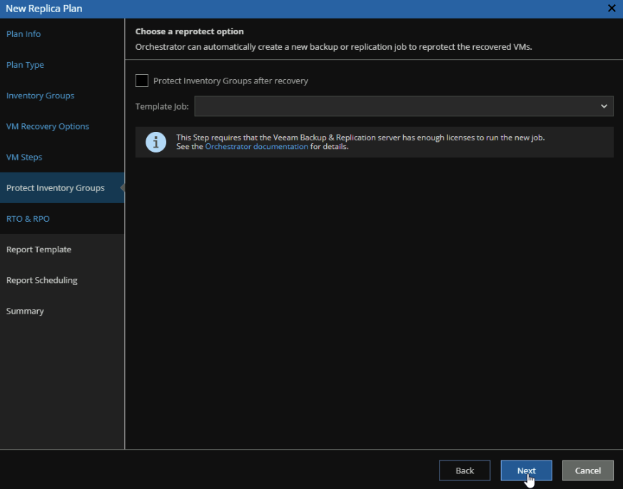Click the 'Choose a reprotect option' heading
Screen dimensions: 623x489
(x=190, y=31)
